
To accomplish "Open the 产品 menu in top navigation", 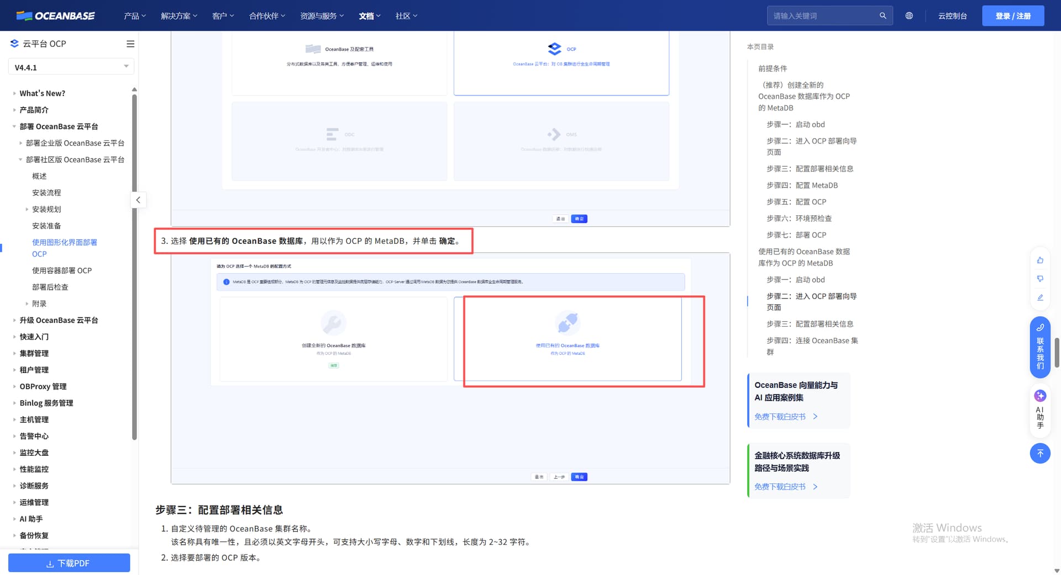I will point(134,15).
